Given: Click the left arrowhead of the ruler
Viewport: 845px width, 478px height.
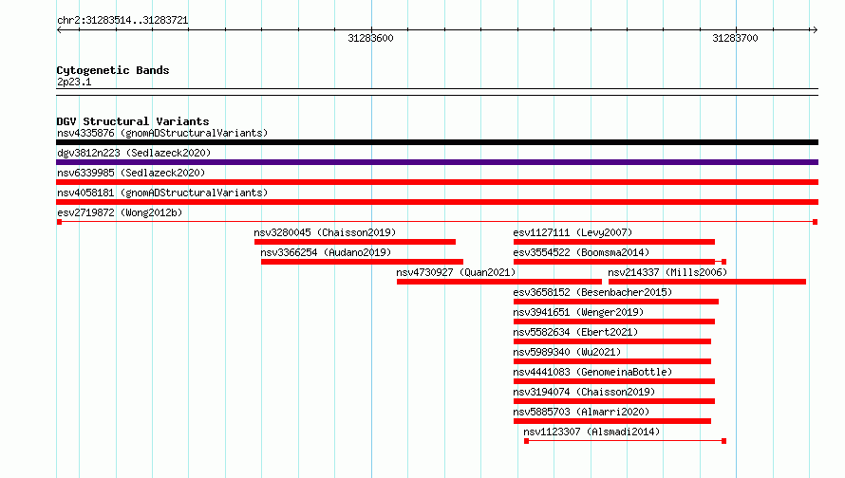Looking at the screenshot, I should tap(59, 30).
